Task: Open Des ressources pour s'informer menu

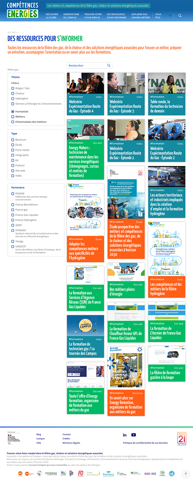Action: [116, 16]
